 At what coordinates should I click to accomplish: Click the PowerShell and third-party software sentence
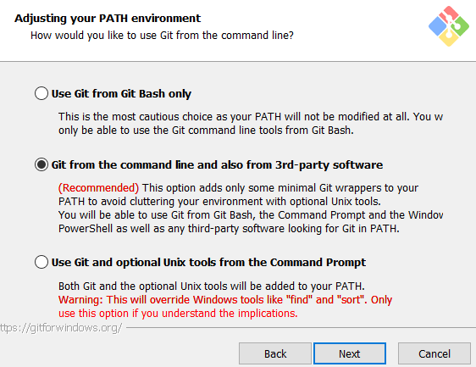[229, 229]
